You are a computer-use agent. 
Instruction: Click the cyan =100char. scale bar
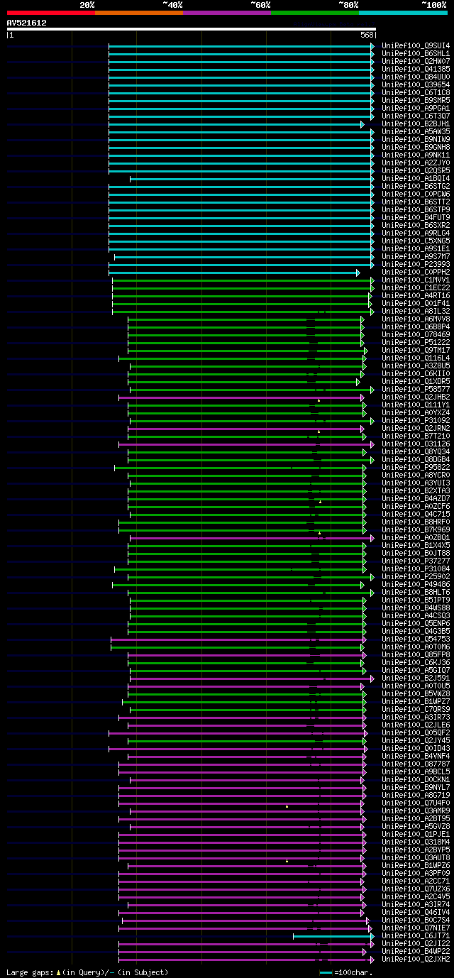(x=326, y=972)
